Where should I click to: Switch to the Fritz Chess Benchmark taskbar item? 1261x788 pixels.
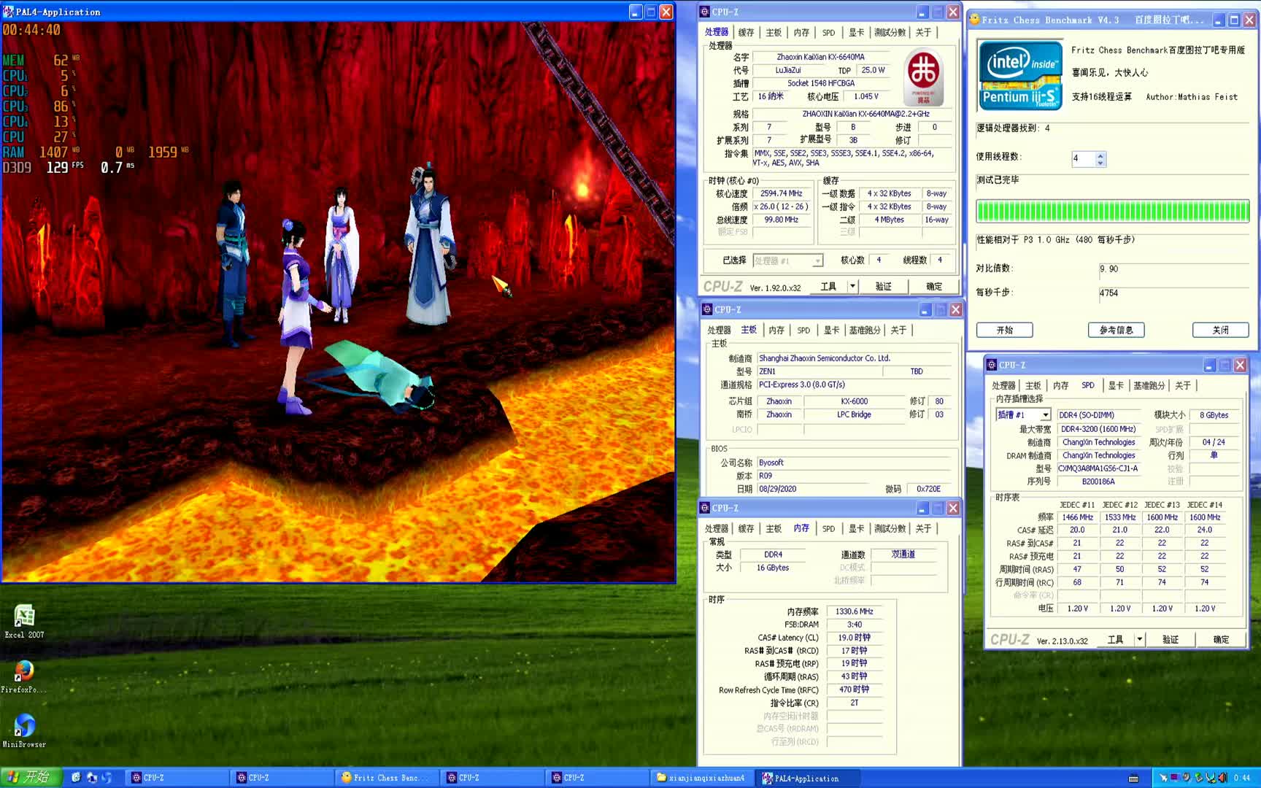(x=387, y=778)
